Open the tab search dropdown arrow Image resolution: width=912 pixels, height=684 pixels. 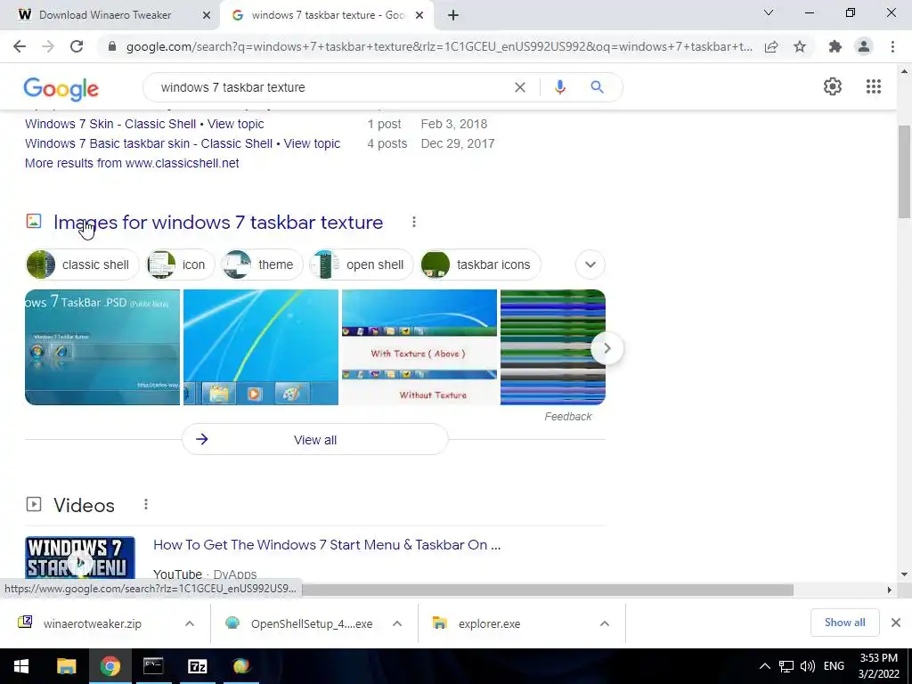click(x=768, y=12)
